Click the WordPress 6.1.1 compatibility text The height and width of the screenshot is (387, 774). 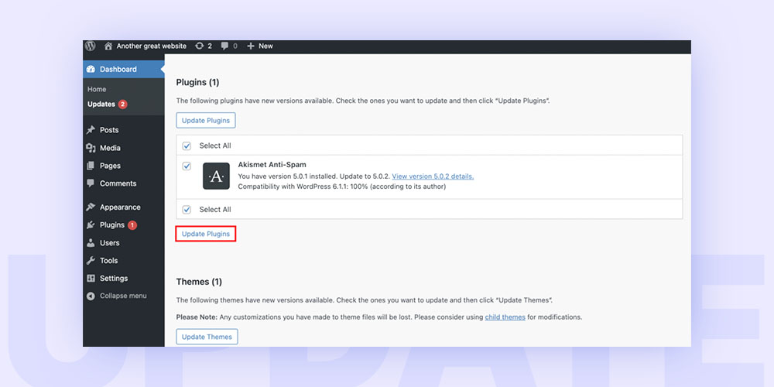point(341,187)
